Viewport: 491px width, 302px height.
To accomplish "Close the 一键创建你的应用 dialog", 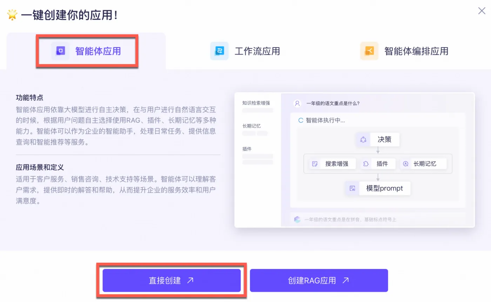I will click(x=482, y=11).
